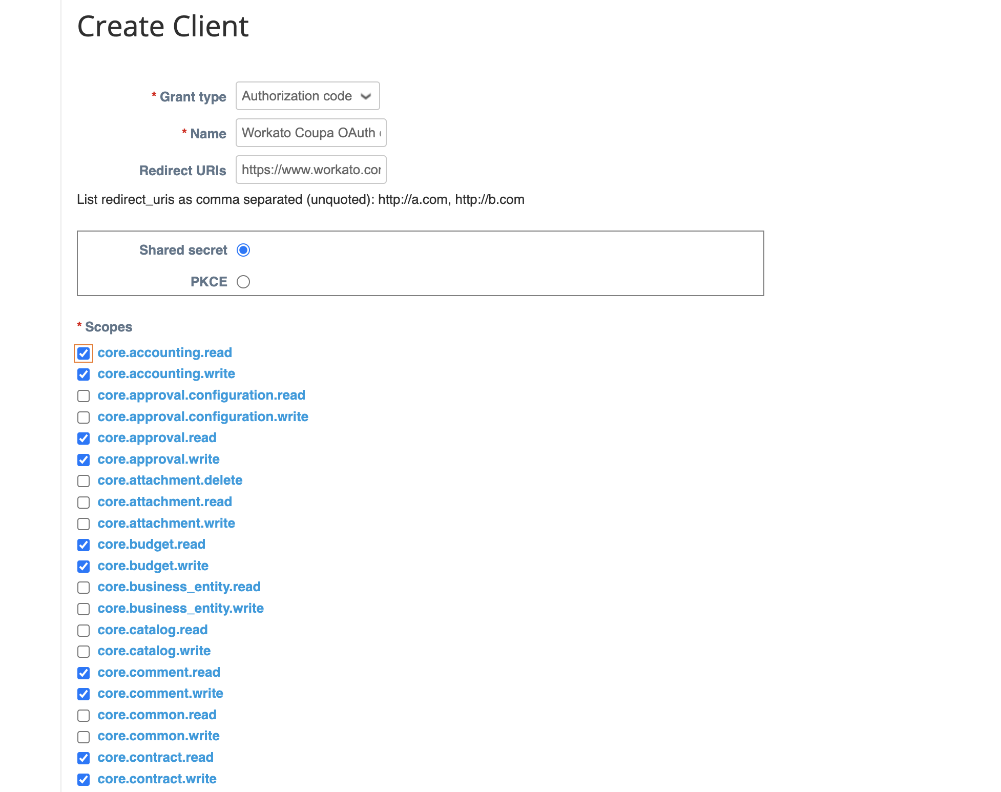
Task: Check the core.attachment.read scope
Action: tap(84, 503)
